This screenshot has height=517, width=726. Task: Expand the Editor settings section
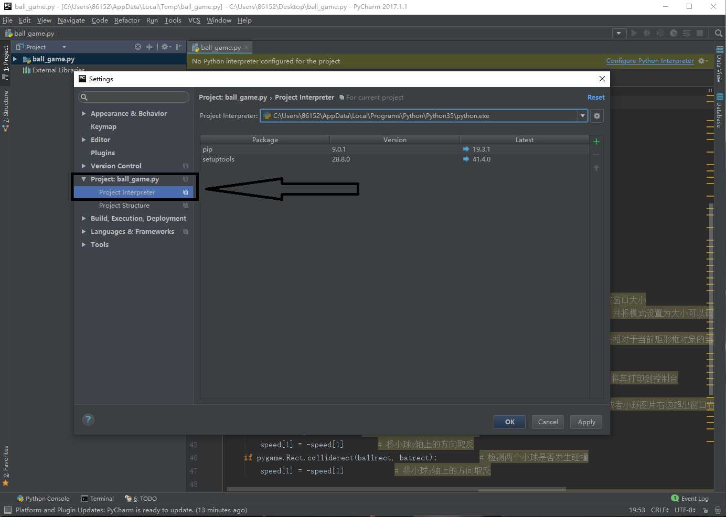pos(83,139)
